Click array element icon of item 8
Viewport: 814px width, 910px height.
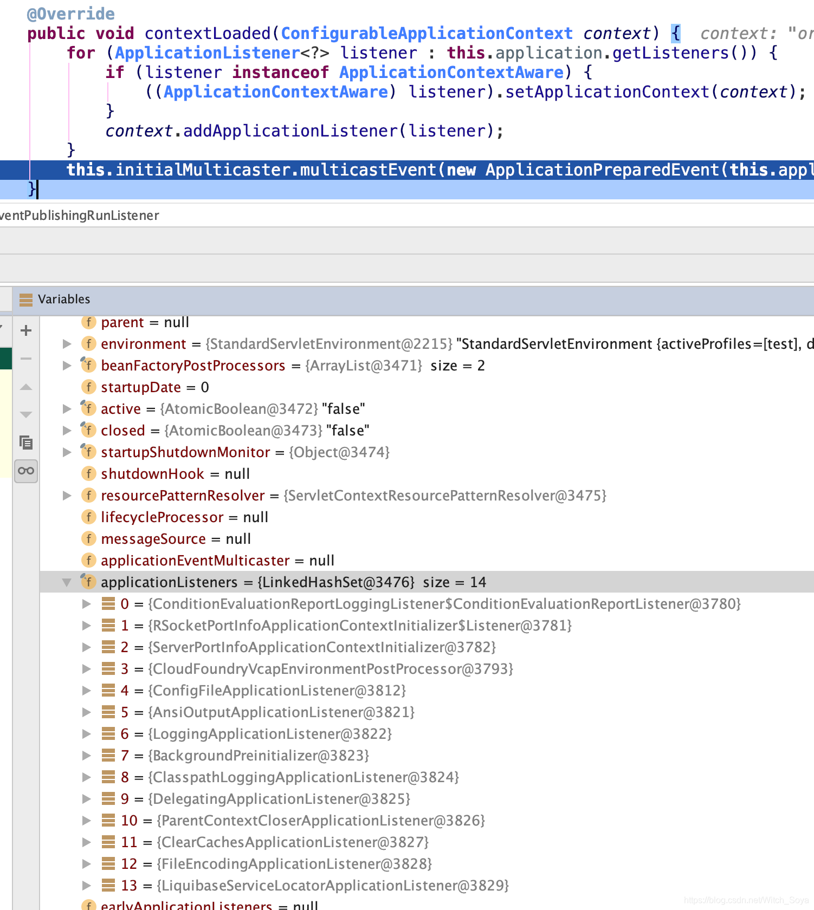click(108, 777)
